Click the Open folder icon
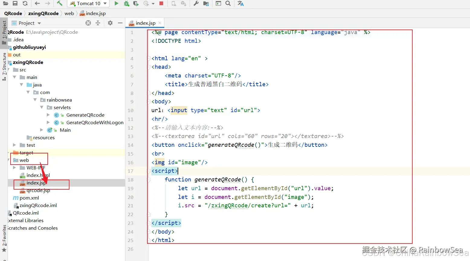Image resolution: width=470 pixels, height=261 pixels. [5, 4]
